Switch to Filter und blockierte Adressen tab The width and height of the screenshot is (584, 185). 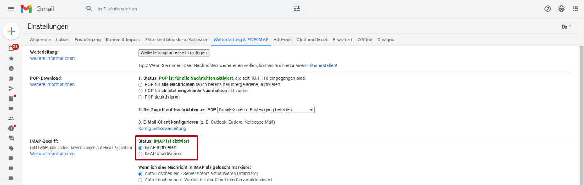pos(177,40)
